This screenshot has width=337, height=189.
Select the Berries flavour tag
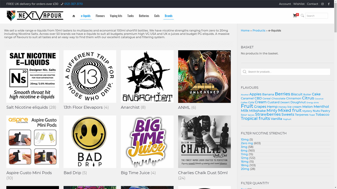coord(282,94)
